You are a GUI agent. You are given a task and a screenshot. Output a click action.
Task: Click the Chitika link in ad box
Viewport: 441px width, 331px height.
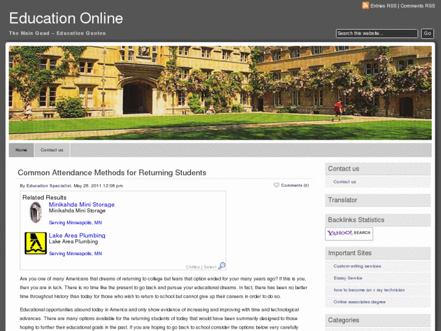point(193,267)
